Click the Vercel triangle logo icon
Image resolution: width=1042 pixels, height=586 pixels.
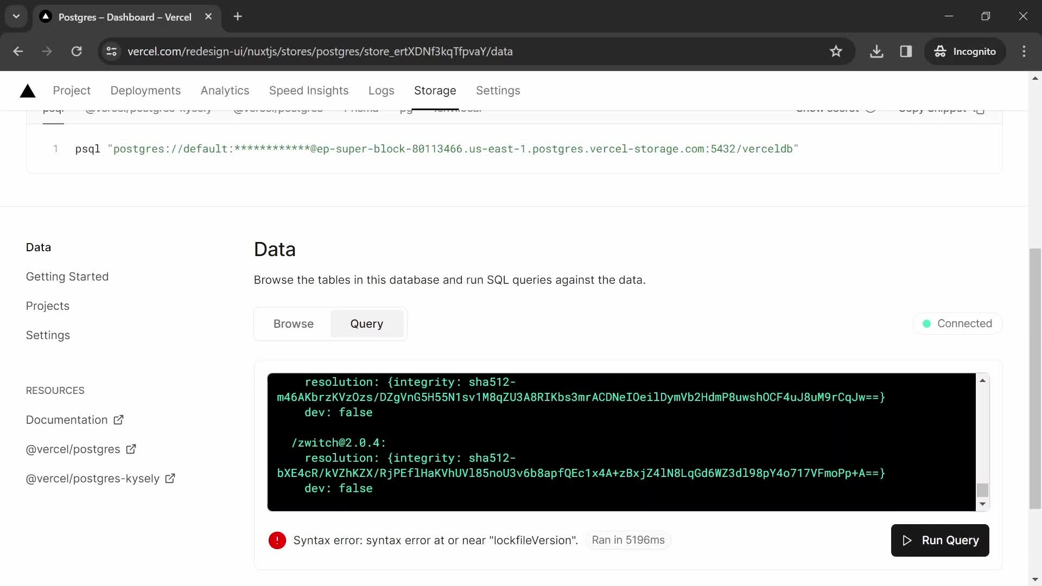pos(27,90)
